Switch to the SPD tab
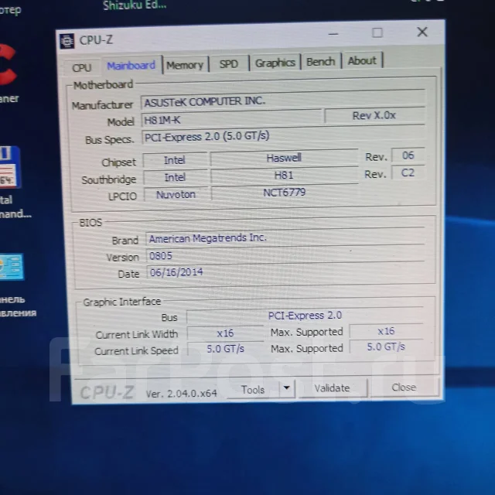 pos(229,64)
